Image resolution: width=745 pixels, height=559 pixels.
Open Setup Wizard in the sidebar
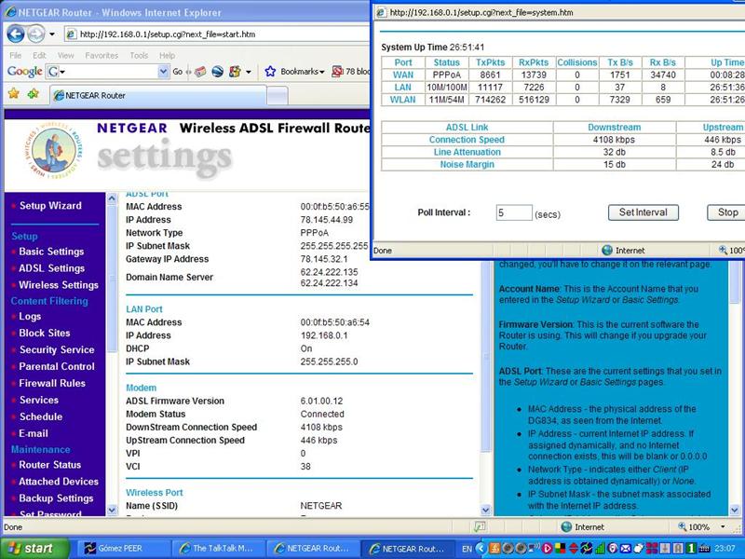50,206
